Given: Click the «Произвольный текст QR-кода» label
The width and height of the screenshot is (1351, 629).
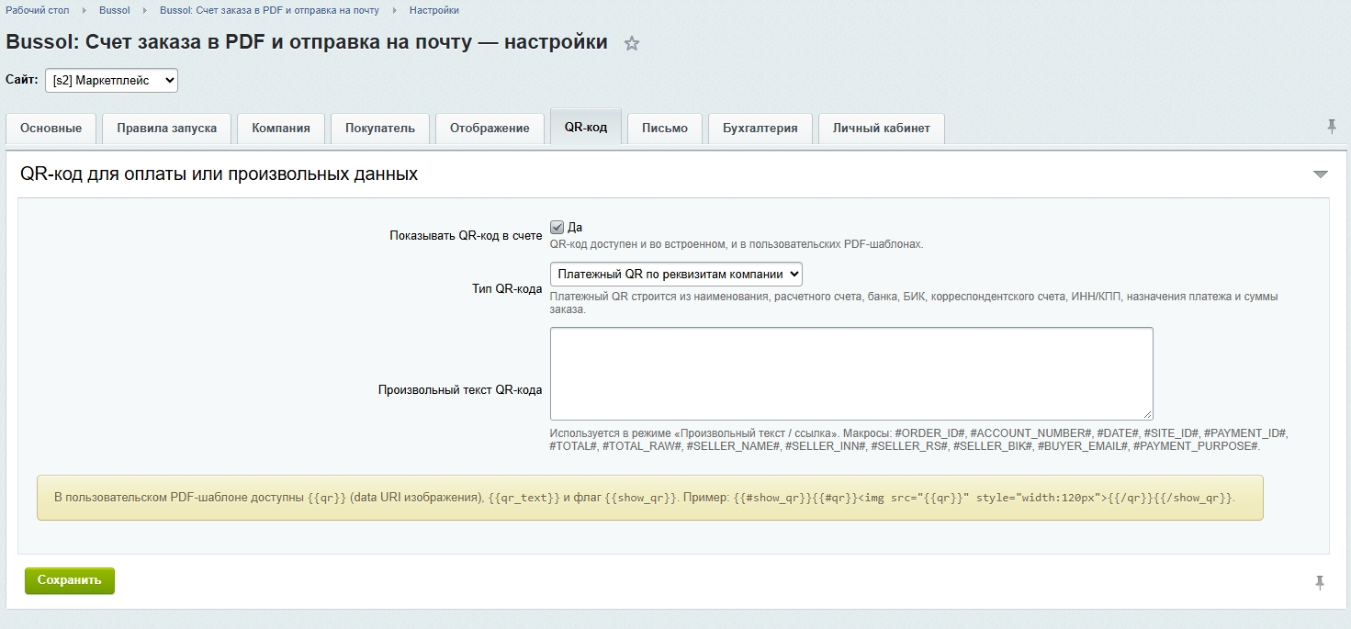Looking at the screenshot, I should (460, 389).
